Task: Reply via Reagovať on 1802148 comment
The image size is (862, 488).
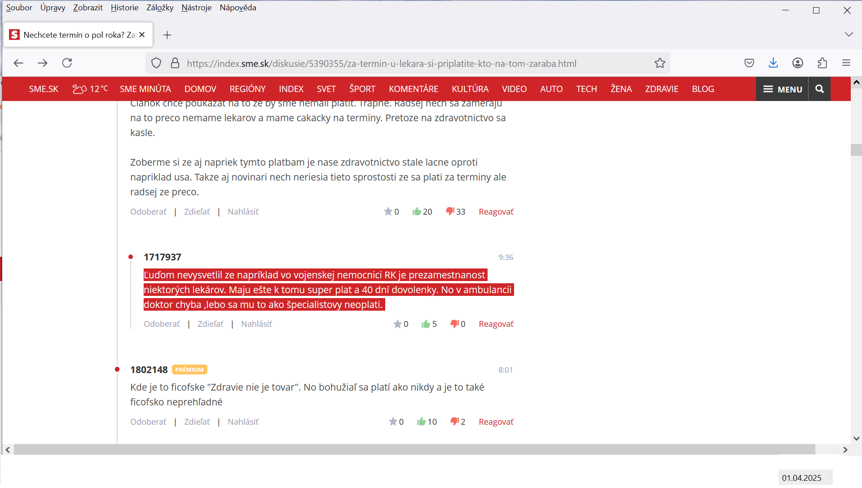Action: click(496, 422)
